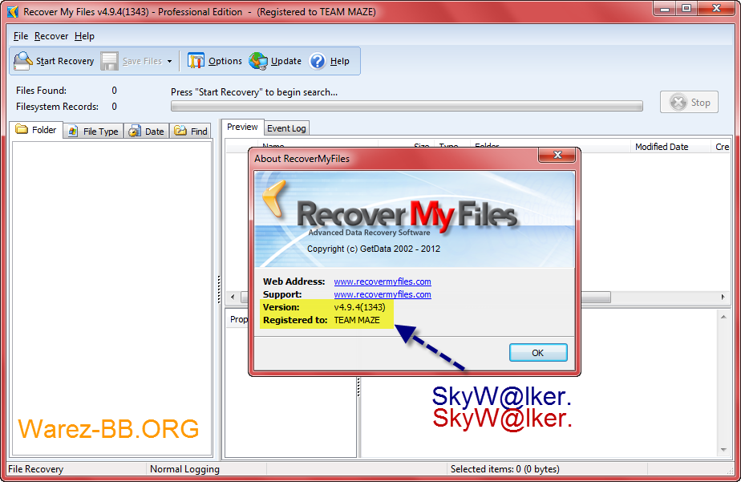Select the Preview tab

click(242, 127)
